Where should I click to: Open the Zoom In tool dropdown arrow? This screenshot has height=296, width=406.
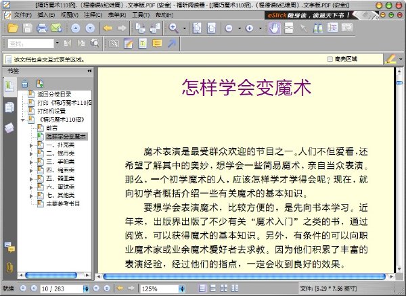[x=184, y=28]
